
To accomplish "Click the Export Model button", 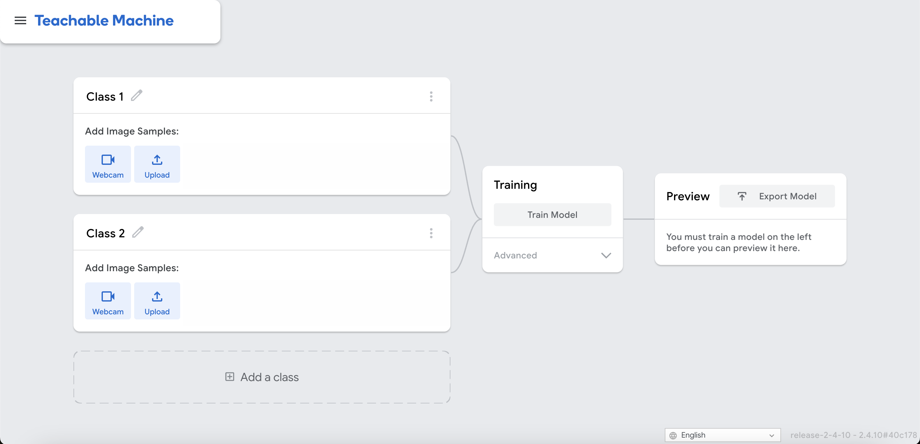I will [x=777, y=196].
